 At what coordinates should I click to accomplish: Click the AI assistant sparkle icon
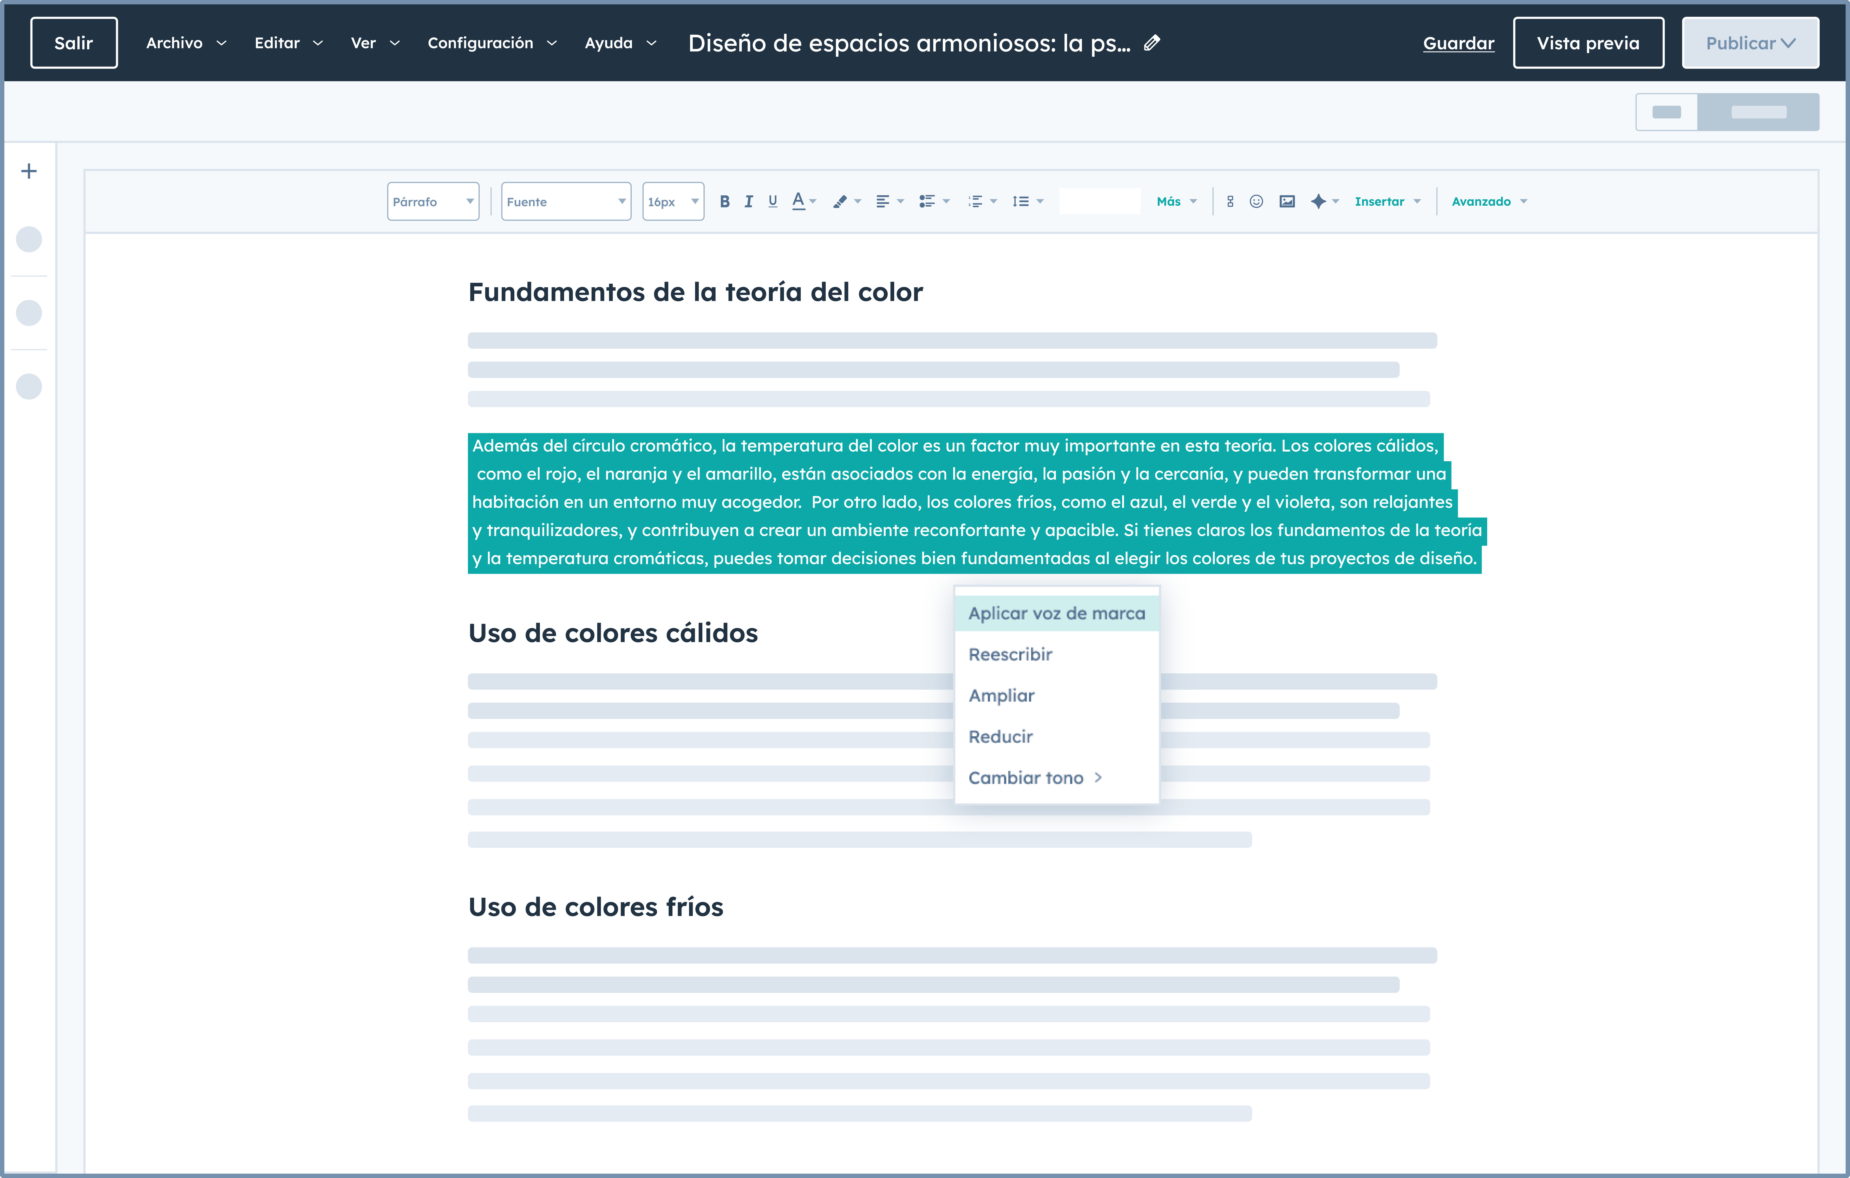click(x=1318, y=201)
